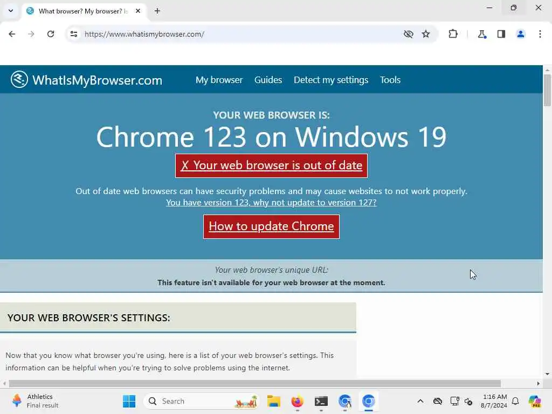Open the Guides menu item
The image size is (552, 414).
(268, 80)
